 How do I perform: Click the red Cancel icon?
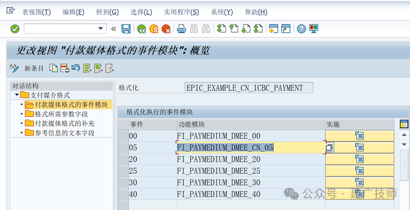tap(166, 29)
